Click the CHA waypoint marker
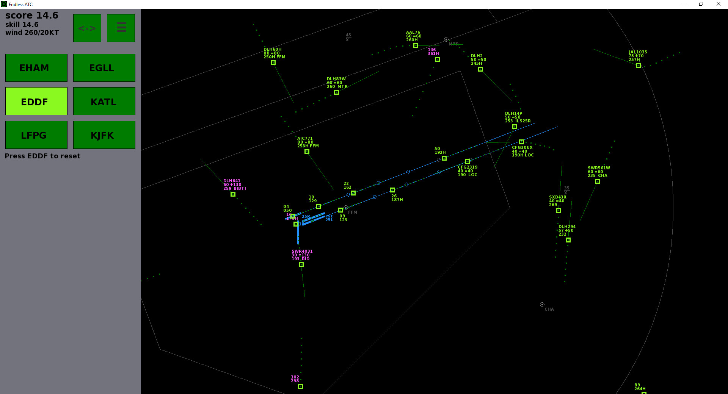Image resolution: width=728 pixels, height=394 pixels. [541, 305]
